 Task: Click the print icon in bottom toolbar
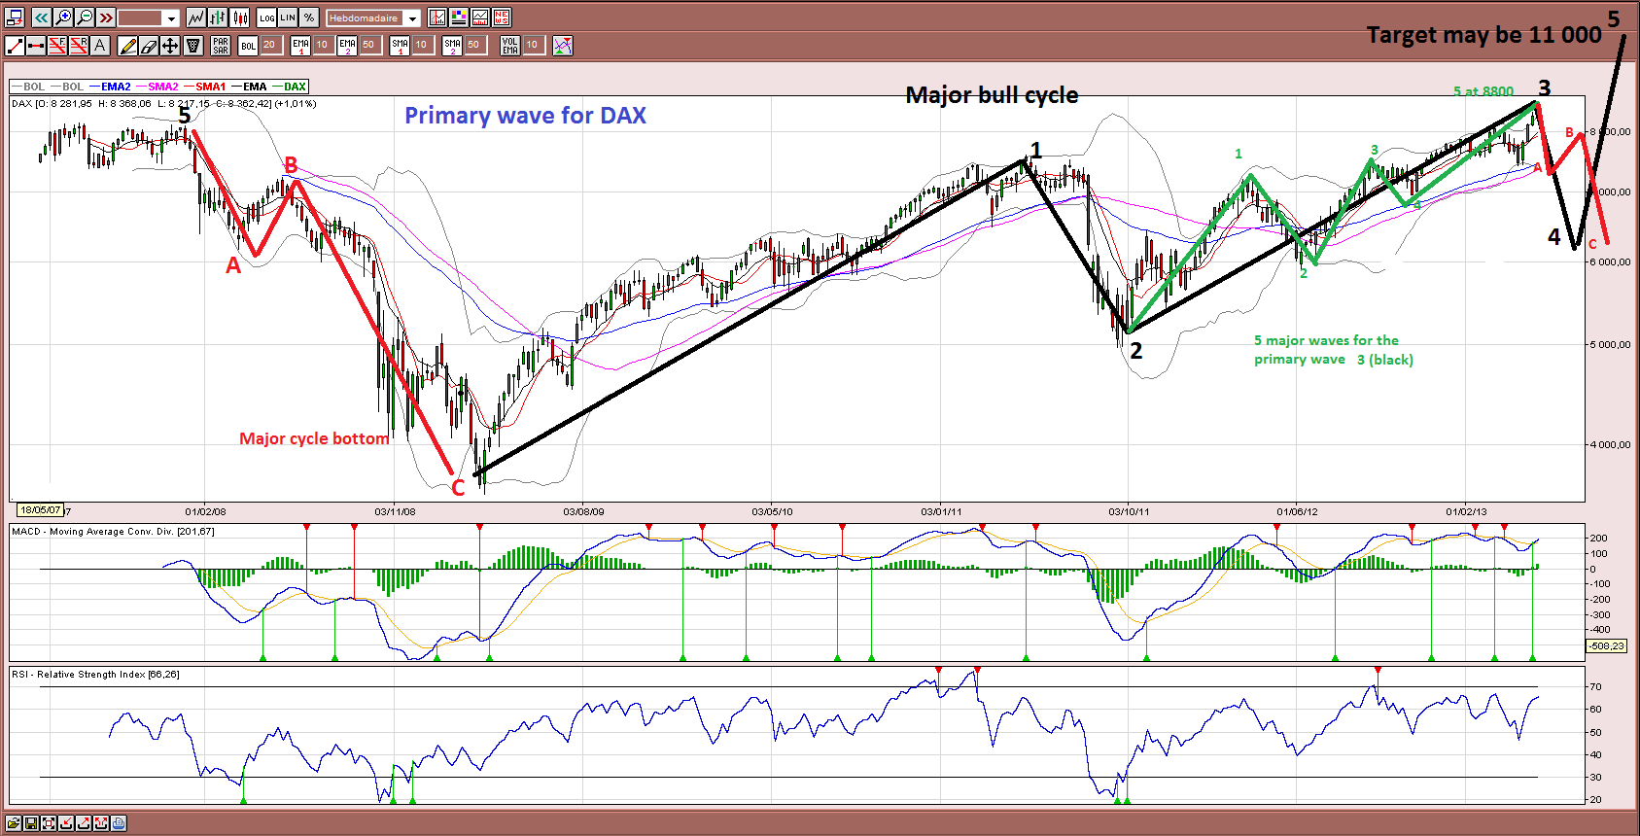(119, 823)
